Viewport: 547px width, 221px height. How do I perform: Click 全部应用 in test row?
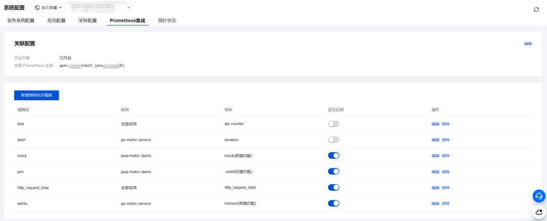click(x=129, y=124)
